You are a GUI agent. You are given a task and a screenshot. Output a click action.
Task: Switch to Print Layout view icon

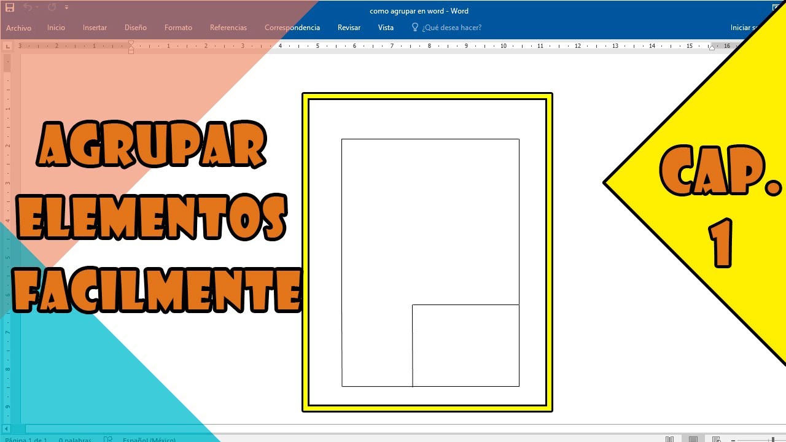point(693,440)
